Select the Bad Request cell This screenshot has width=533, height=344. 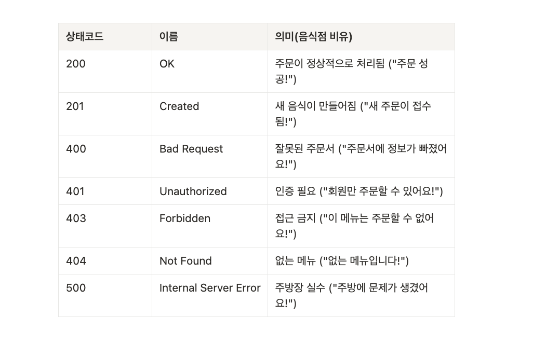210,156
